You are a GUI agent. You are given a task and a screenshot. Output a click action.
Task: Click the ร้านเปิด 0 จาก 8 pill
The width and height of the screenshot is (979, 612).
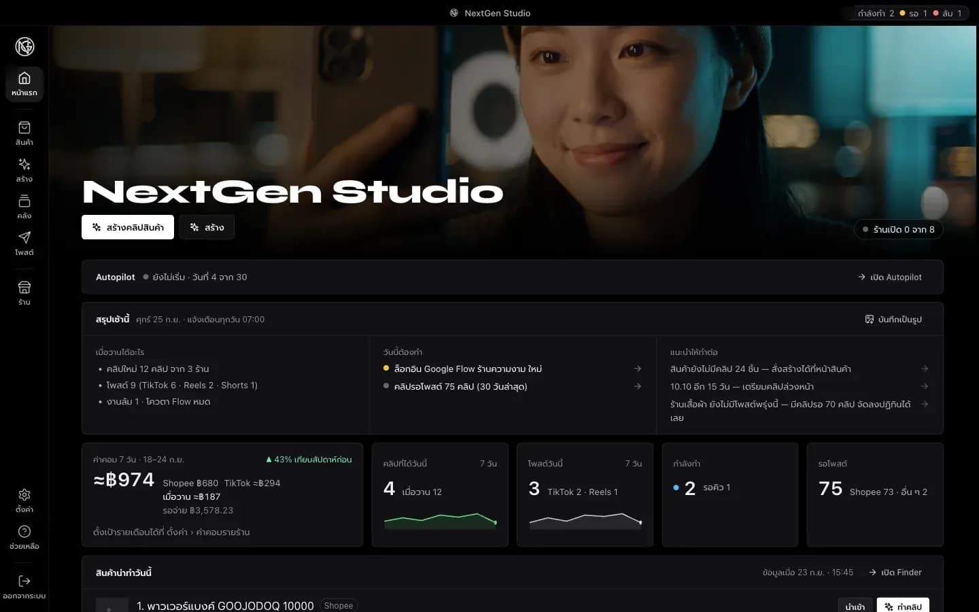pyautogui.click(x=898, y=229)
